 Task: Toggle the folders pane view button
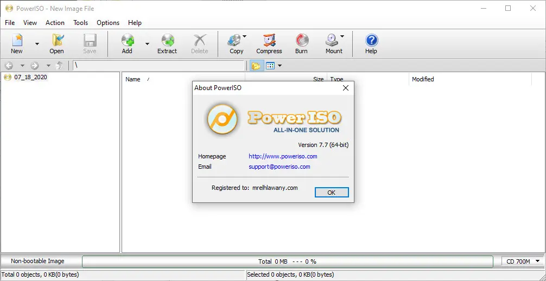255,66
